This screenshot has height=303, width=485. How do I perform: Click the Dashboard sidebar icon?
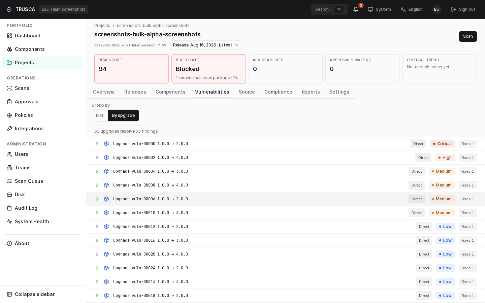point(9,36)
